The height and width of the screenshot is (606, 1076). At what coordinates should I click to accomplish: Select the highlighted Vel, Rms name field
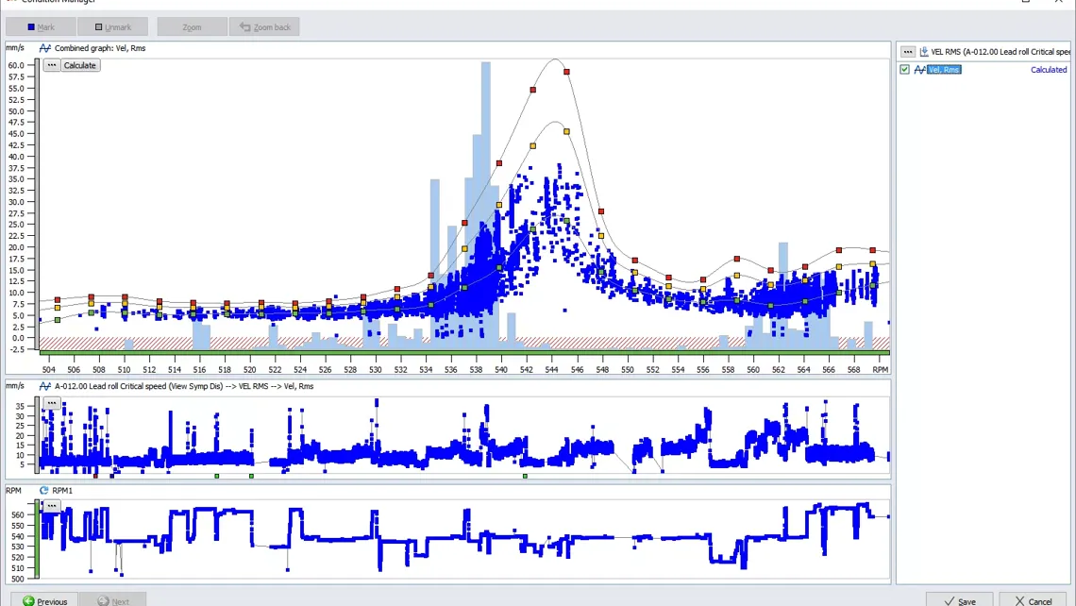point(946,70)
